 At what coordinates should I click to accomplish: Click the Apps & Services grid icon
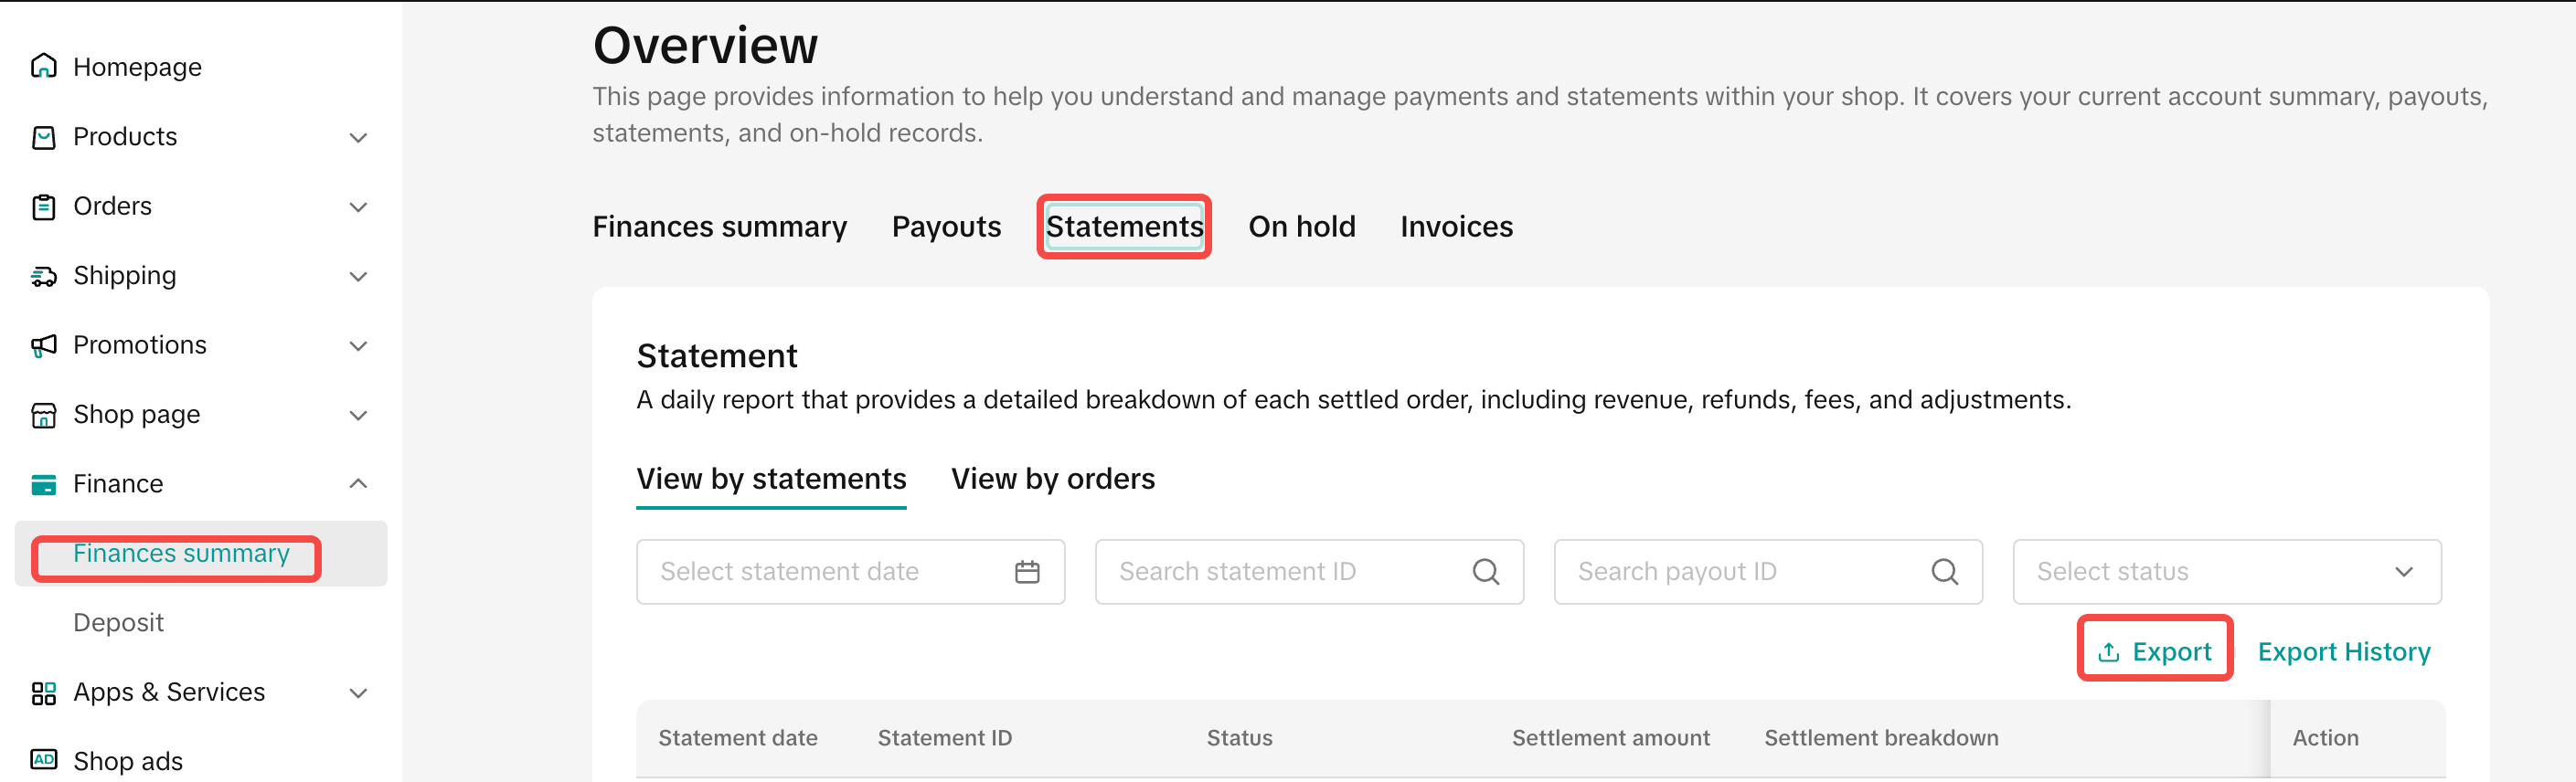pyautogui.click(x=43, y=693)
